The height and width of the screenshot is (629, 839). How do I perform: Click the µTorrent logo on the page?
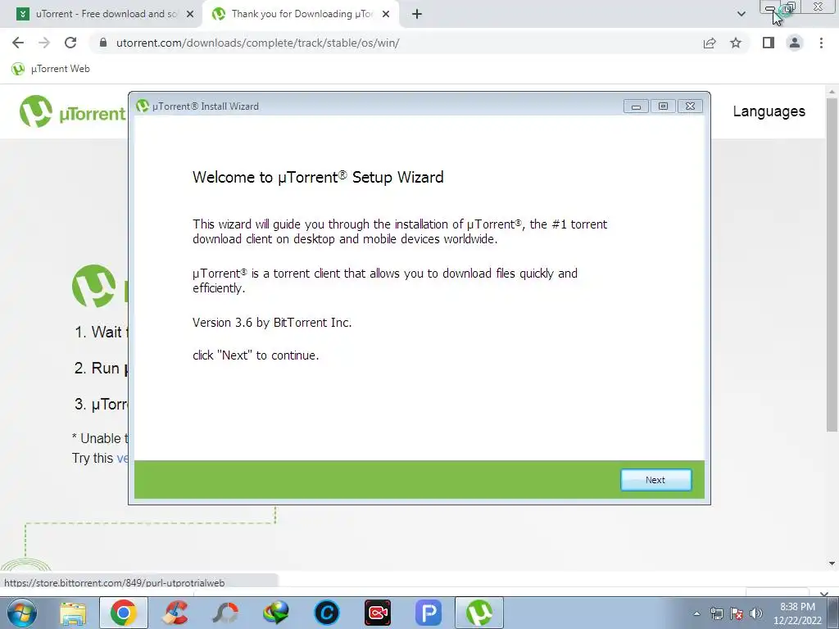72,111
